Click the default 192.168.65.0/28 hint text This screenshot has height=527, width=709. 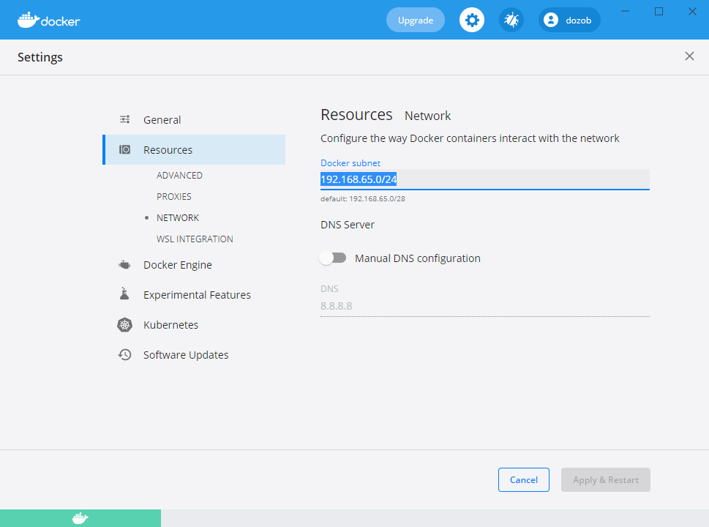tap(363, 198)
